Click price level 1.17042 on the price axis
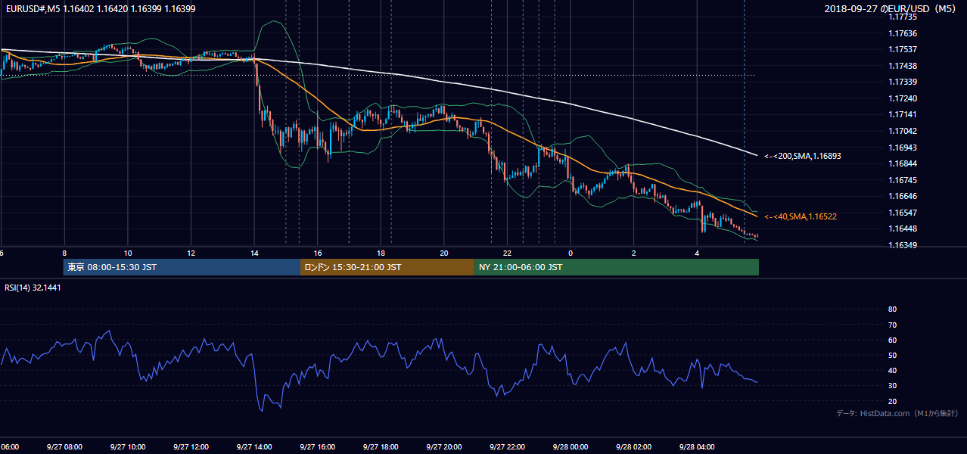The height and width of the screenshot is (454, 967). coord(903,131)
